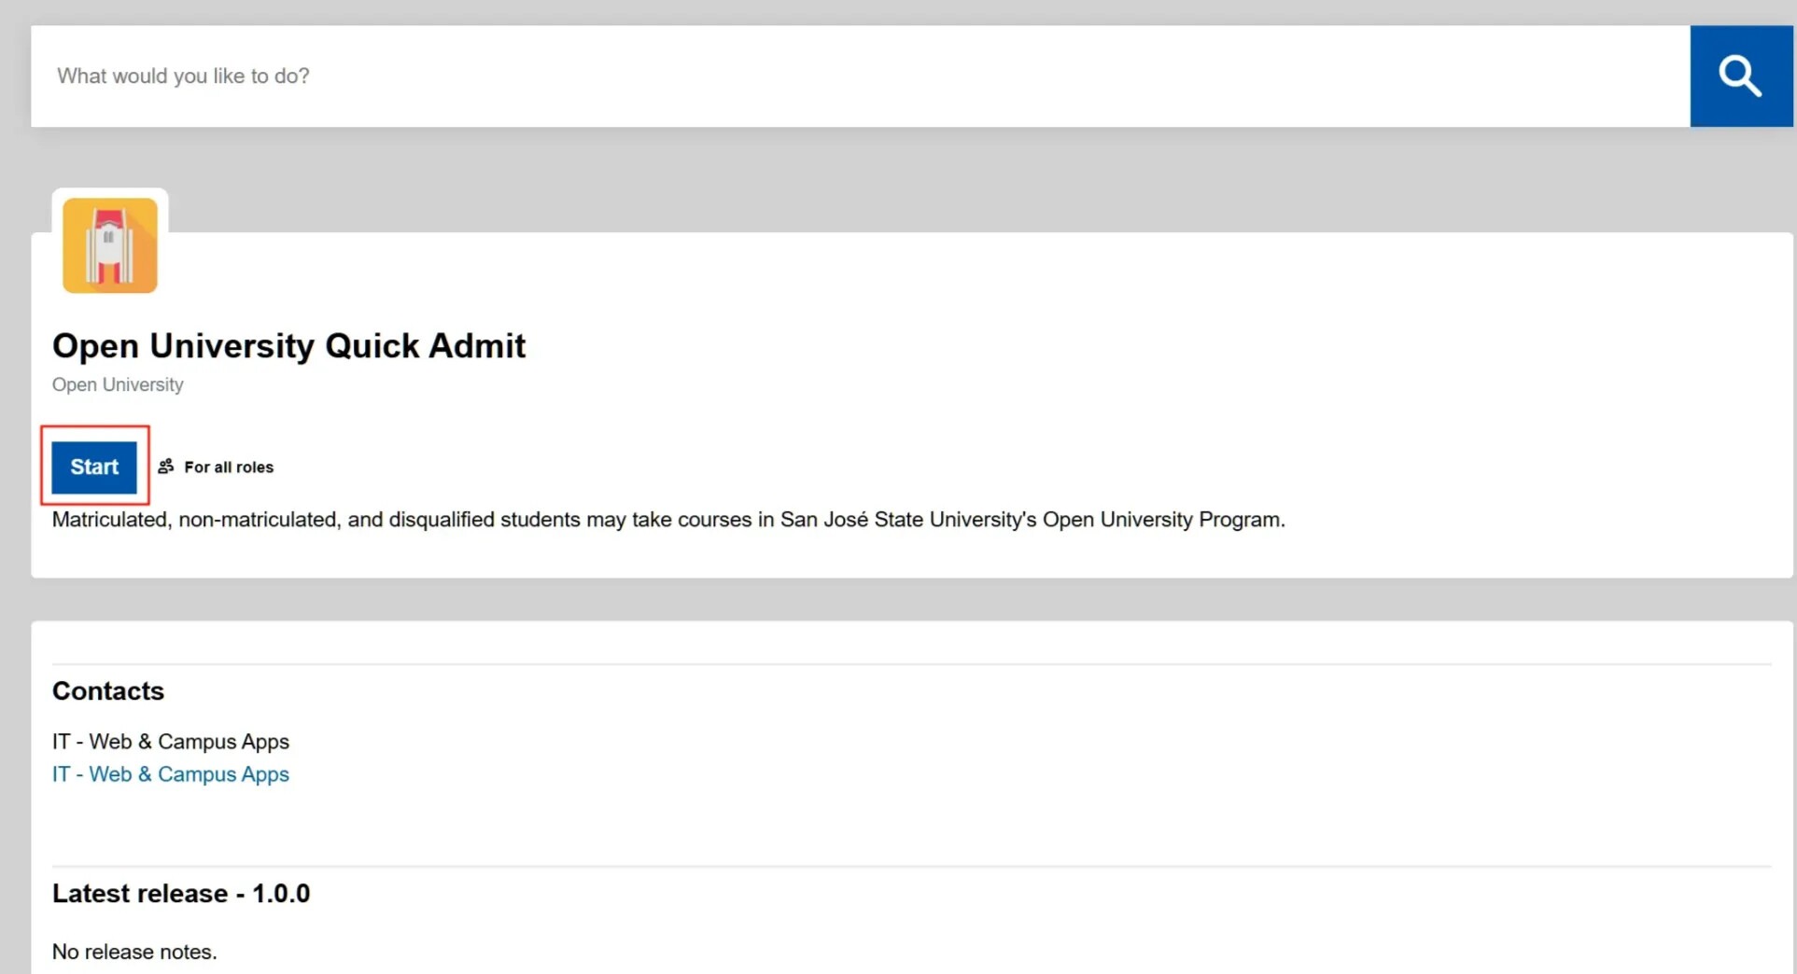Click the gray 'Open University' subtitle
1797x974 pixels.
[x=118, y=384]
